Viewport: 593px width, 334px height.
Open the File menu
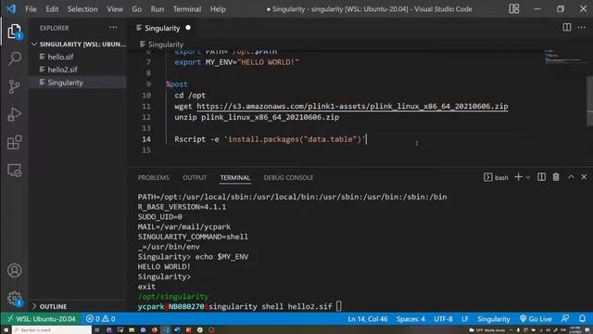(31, 8)
